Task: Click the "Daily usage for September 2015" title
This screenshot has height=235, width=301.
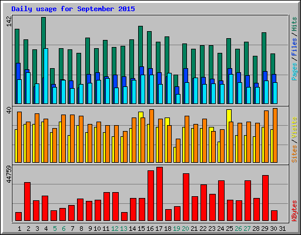Action: tap(73, 9)
